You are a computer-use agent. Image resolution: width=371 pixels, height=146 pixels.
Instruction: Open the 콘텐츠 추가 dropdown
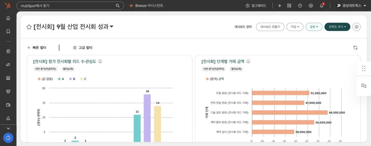[x=337, y=27]
